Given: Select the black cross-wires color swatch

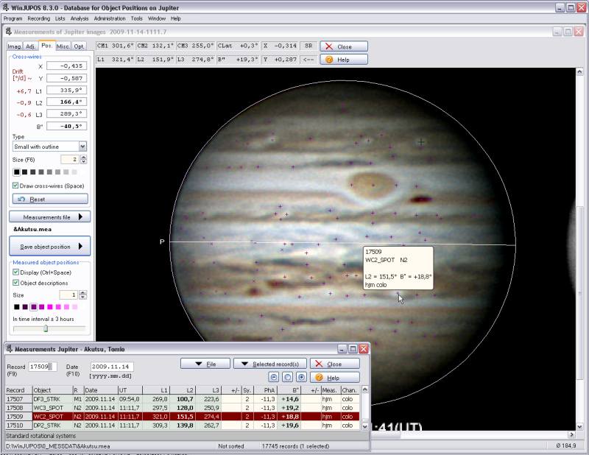Looking at the screenshot, I should click(16, 172).
